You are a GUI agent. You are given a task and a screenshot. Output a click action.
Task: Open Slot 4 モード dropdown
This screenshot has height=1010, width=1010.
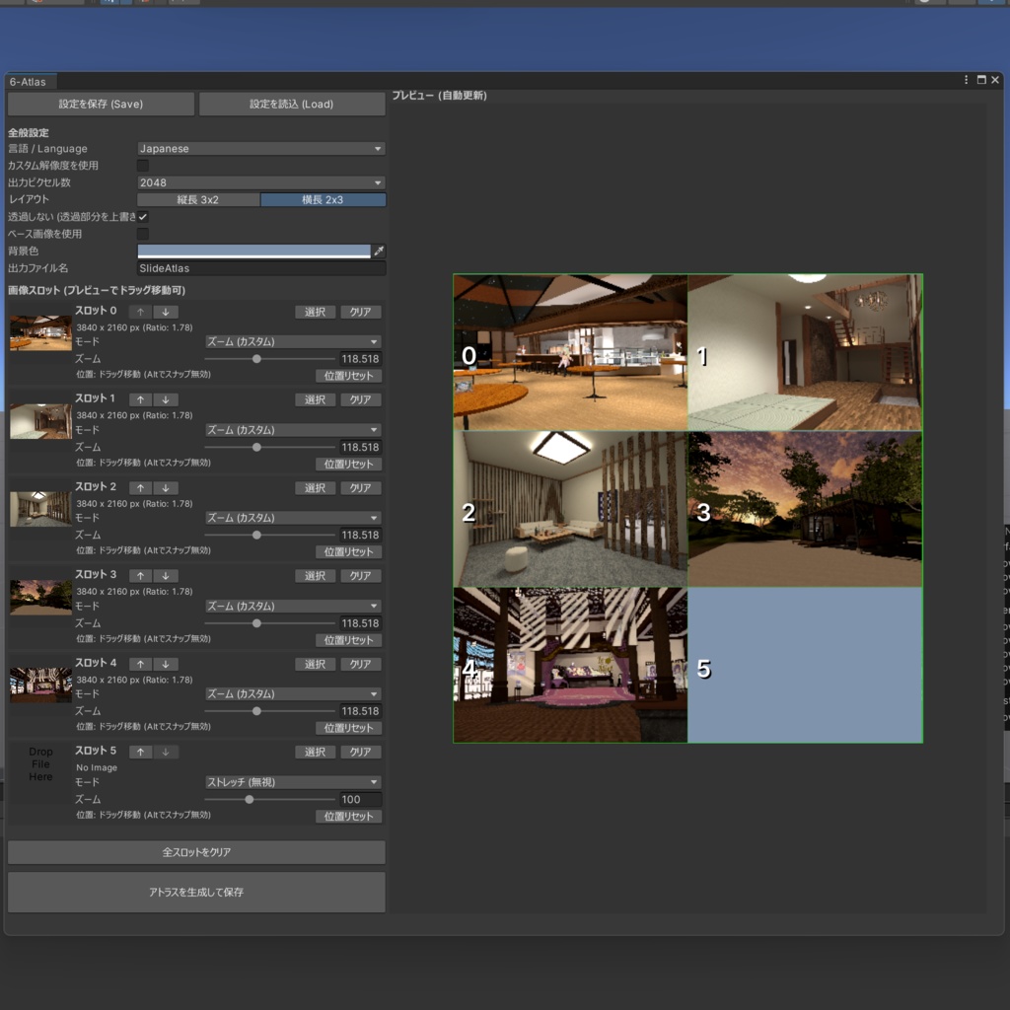point(293,693)
